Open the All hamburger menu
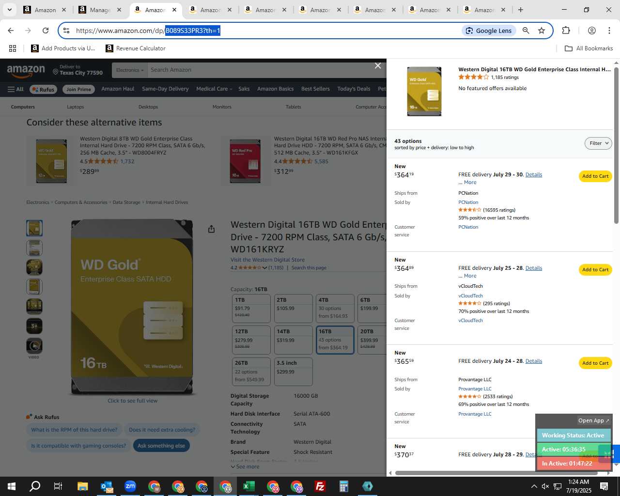Viewport: 620px width, 496px height. tap(15, 89)
